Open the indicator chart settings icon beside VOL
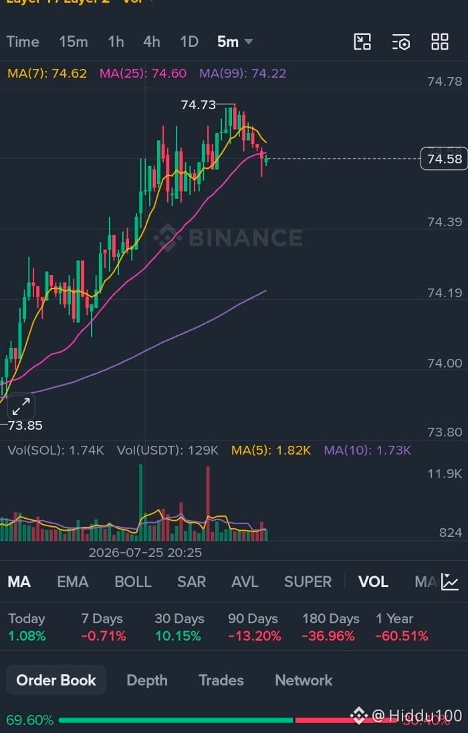Image resolution: width=468 pixels, height=733 pixels. pyautogui.click(x=450, y=582)
